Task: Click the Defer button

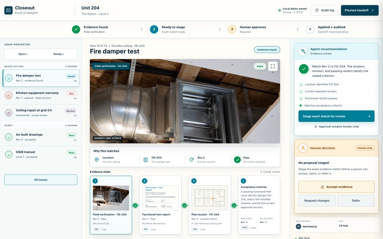Action: [x=356, y=201]
